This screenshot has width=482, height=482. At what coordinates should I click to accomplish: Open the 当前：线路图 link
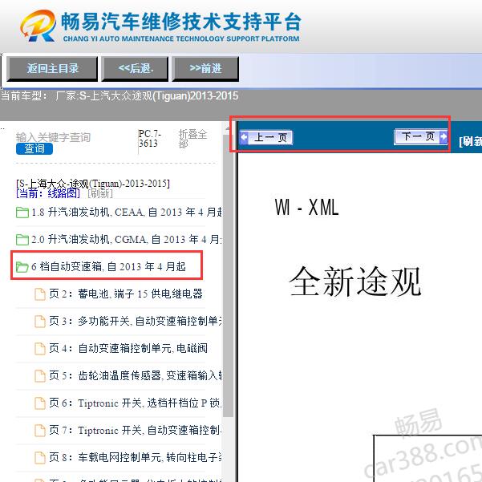(x=48, y=193)
